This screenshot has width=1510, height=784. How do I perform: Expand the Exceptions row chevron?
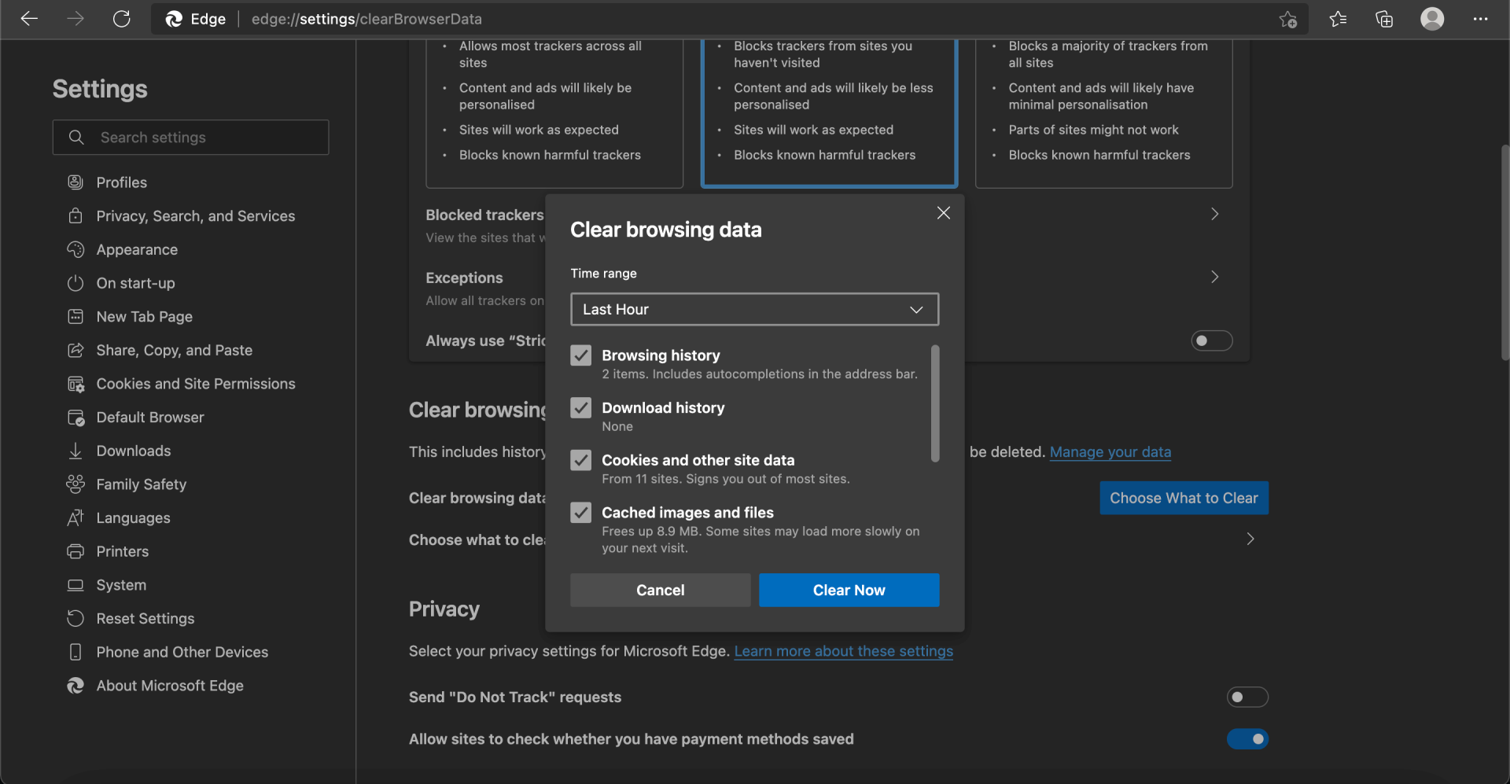(x=1215, y=277)
